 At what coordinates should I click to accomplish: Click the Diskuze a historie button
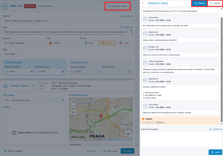[117, 6]
